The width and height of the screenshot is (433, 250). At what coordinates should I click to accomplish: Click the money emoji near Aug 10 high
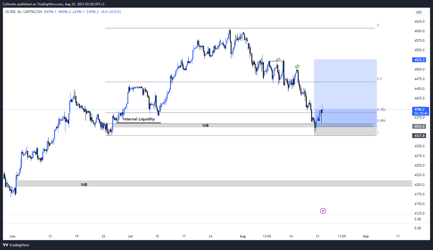click(x=279, y=59)
